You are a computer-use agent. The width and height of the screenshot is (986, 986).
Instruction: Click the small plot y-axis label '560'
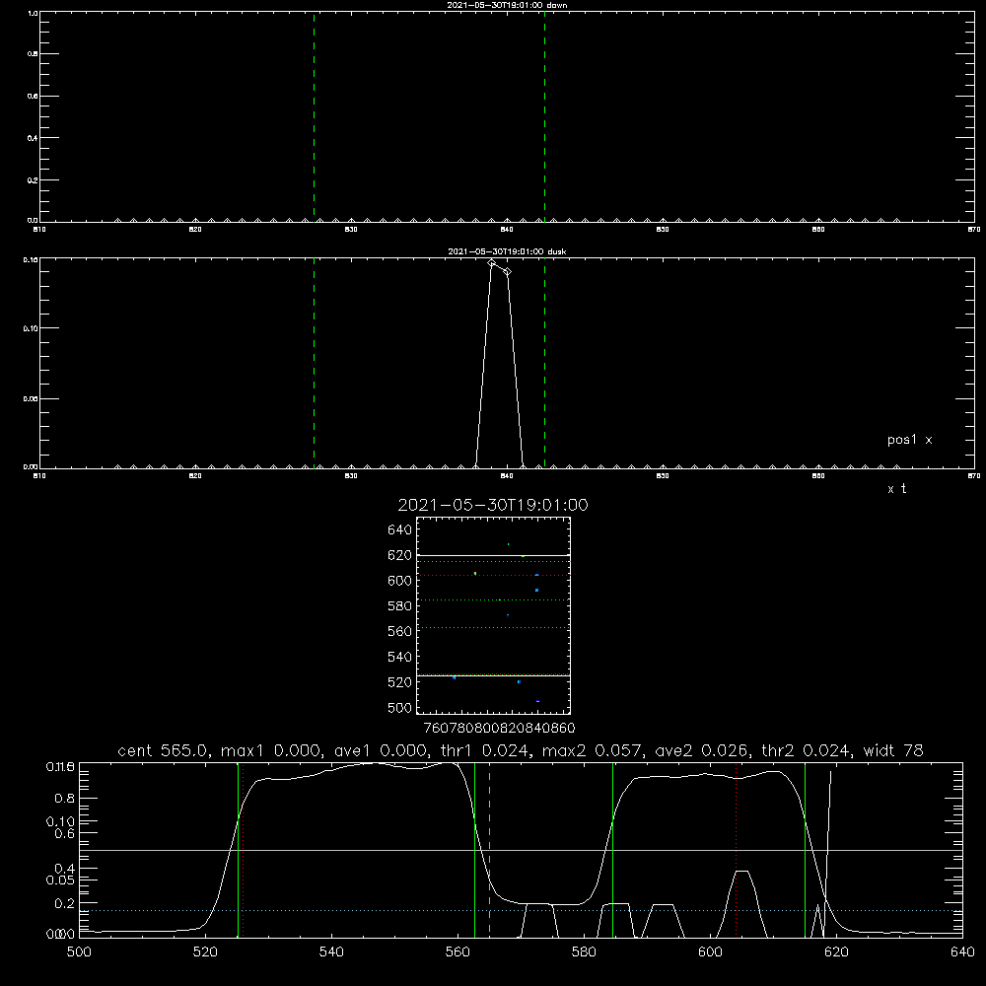pos(400,631)
